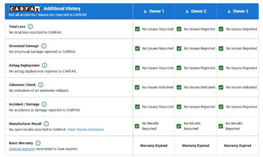The image size is (263, 157).
Task: Click Accident / Damage checkmark for Owner 1
Action: 137,107
